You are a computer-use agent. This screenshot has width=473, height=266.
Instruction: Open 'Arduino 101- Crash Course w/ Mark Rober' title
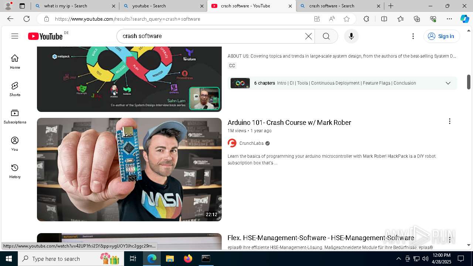(289, 122)
